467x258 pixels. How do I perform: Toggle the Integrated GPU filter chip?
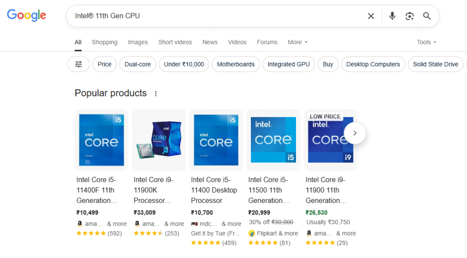click(x=288, y=64)
